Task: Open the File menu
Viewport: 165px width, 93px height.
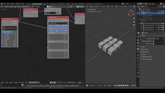Action: 5,4
